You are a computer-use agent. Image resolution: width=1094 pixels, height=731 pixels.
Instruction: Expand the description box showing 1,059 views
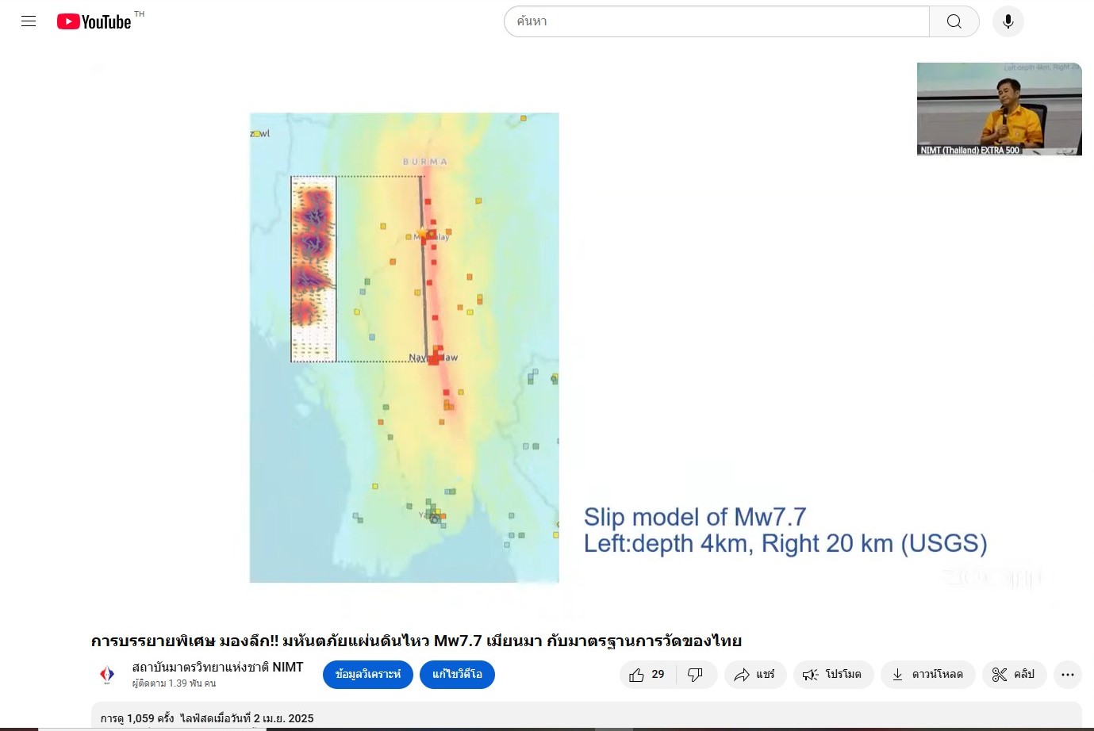(x=585, y=717)
